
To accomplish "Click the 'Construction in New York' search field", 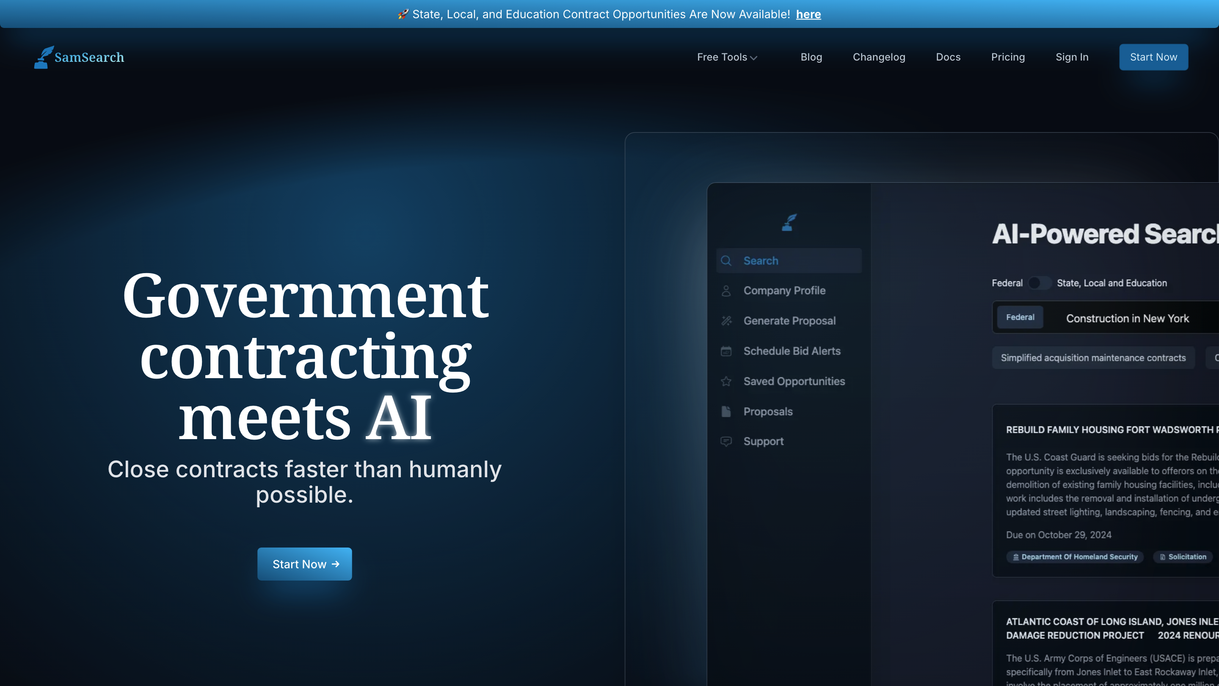I will [1127, 318].
